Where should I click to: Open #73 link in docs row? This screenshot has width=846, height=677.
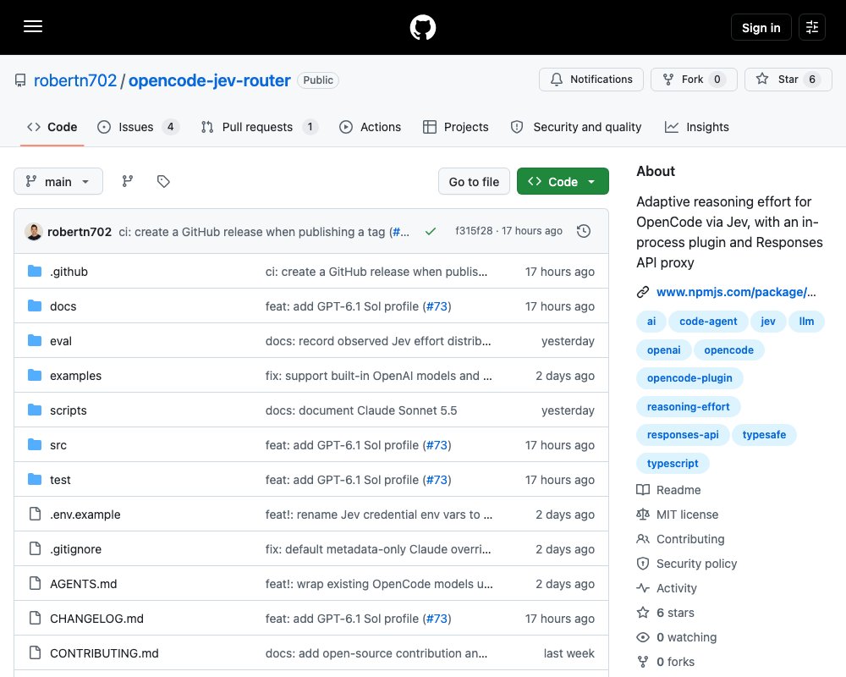pos(437,306)
